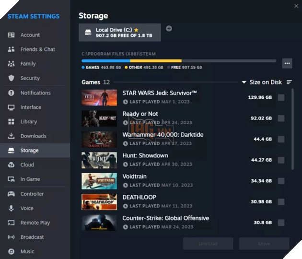Click the Downloads arrow icon
Viewport: 302px width, 259px height.
[11, 136]
